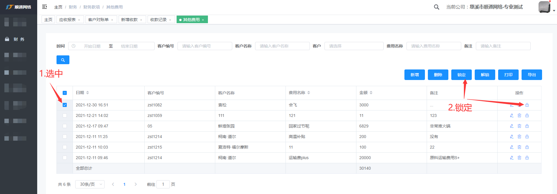The image size is (557, 194).
Task: Toggle the select-all checkbox in table header
Action: [x=65, y=93]
